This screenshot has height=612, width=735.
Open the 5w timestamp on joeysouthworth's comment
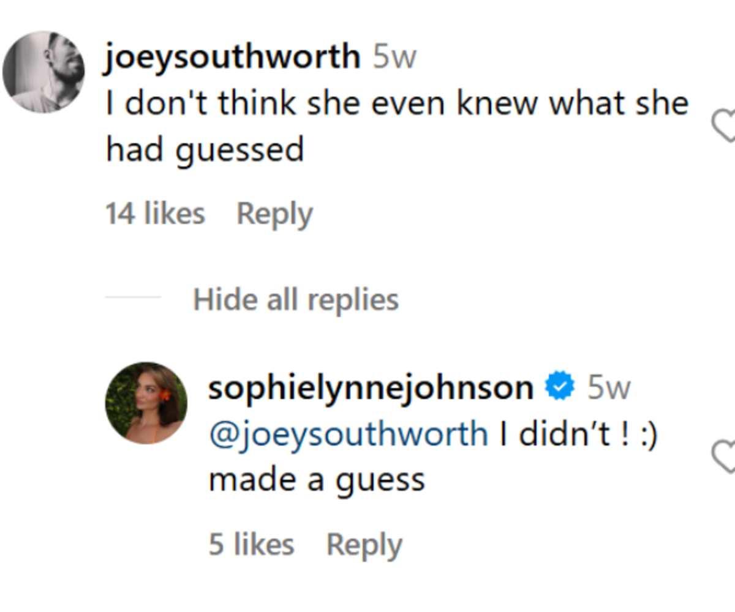click(395, 58)
